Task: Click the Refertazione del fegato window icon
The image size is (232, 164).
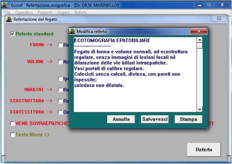Action: (x=9, y=20)
